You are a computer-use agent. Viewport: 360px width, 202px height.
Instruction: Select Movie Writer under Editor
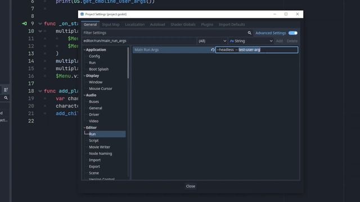tap(100, 147)
